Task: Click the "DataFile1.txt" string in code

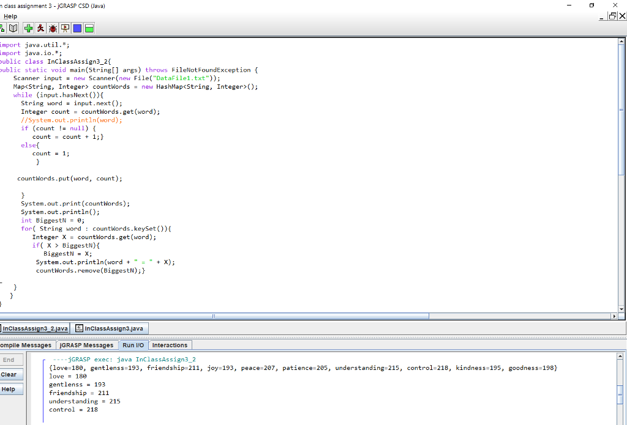Action: point(182,78)
